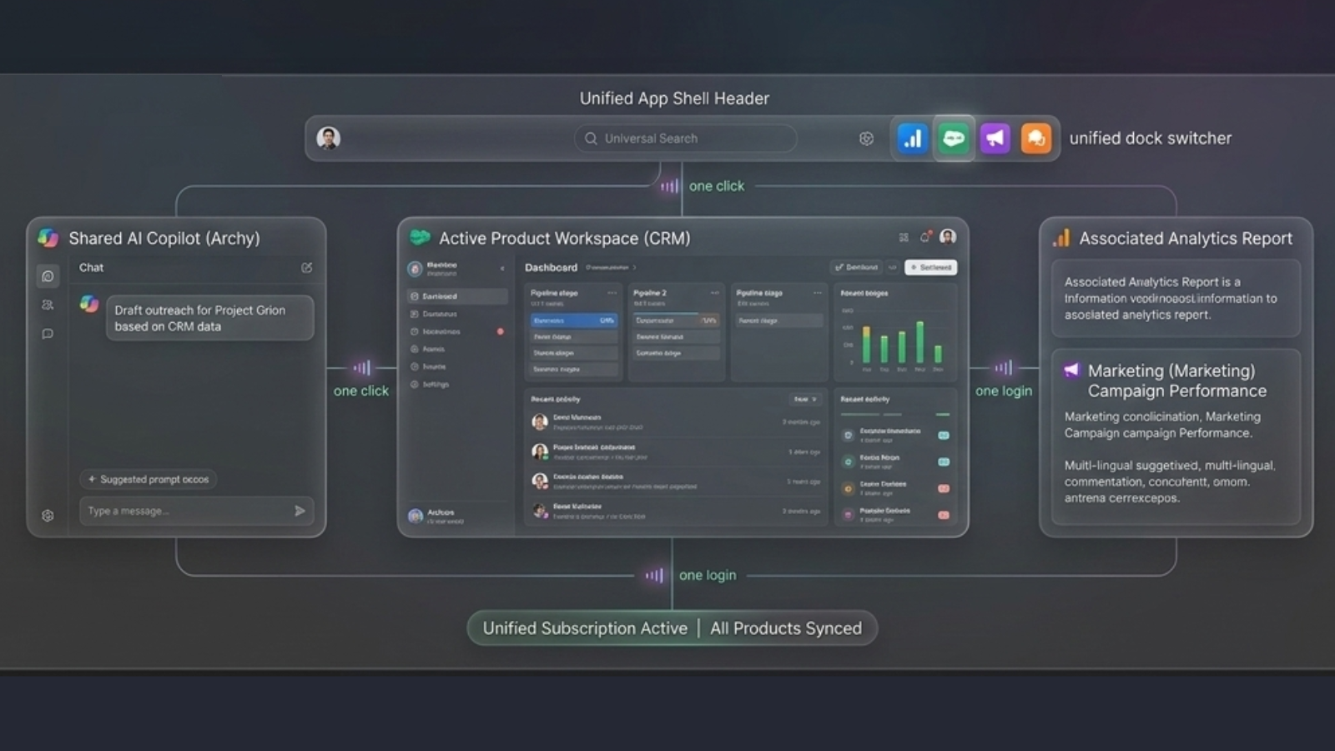Open Pipeline 2 card options menu

point(714,293)
